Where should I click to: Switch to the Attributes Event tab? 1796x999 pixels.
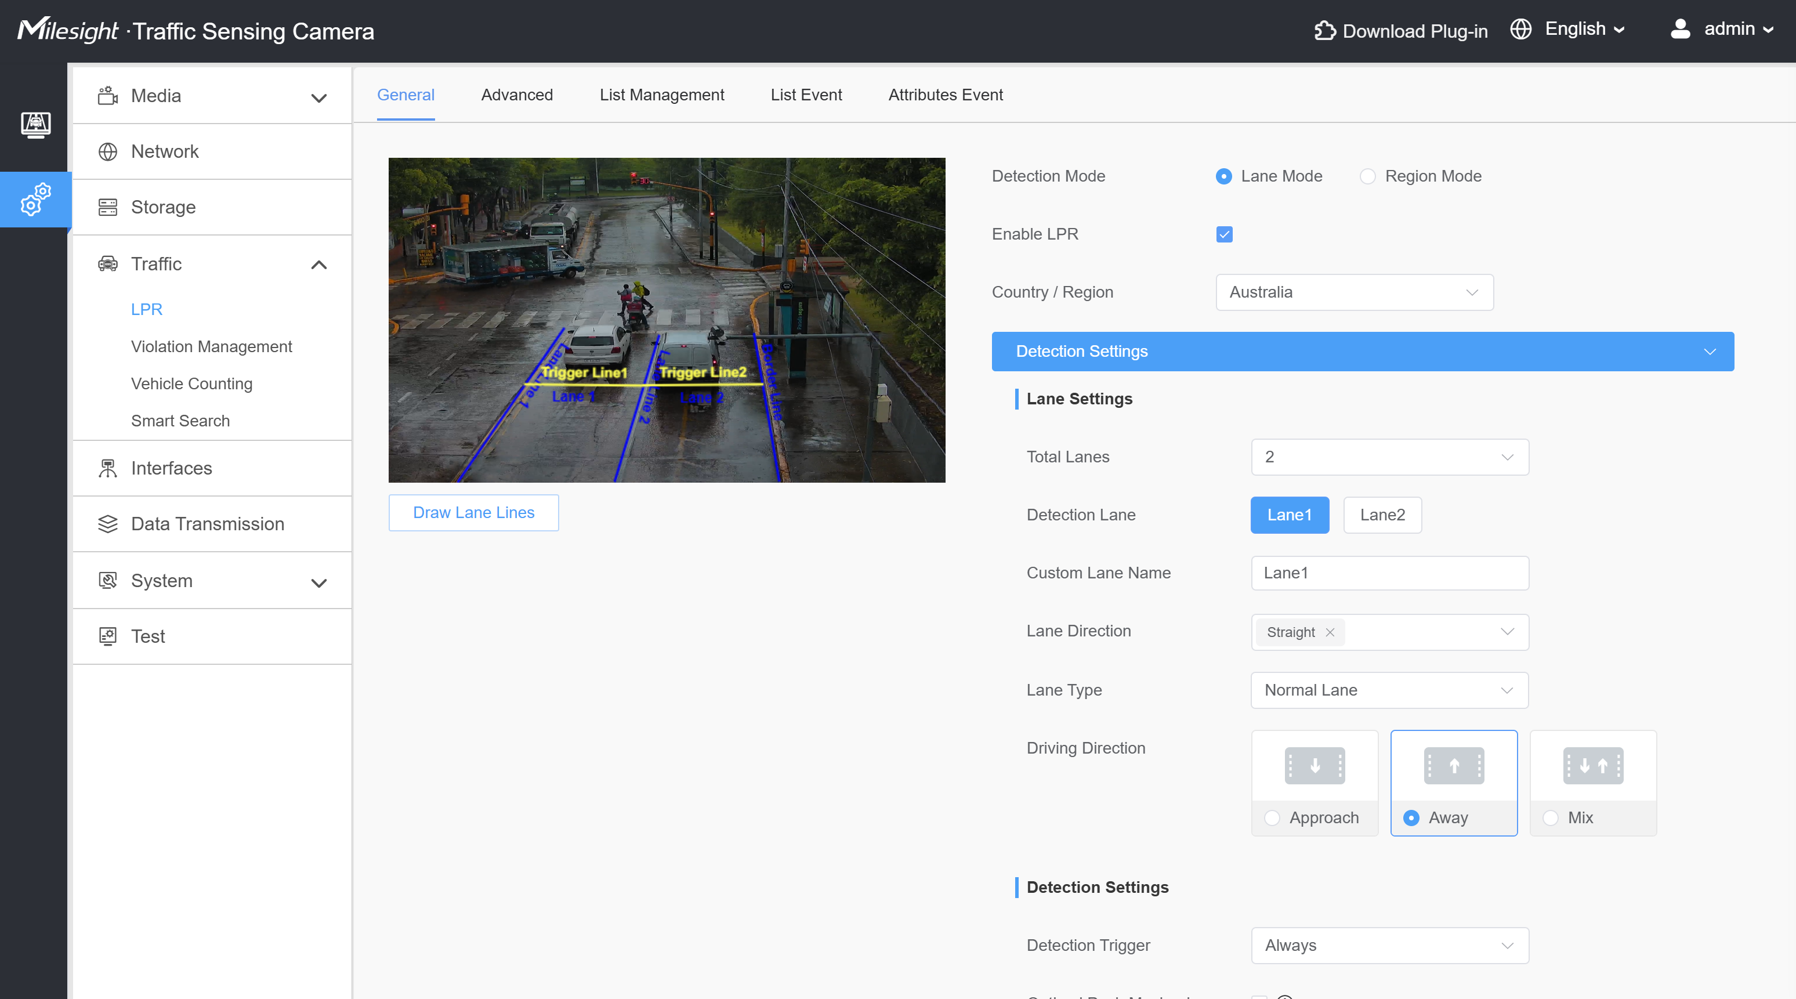[x=946, y=95]
